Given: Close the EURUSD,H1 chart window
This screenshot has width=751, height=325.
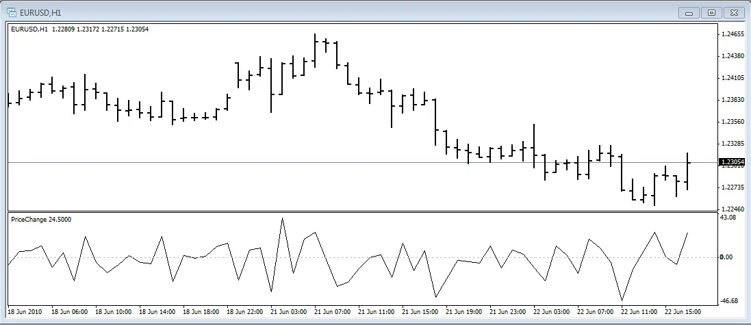Looking at the screenshot, I should pyautogui.click(x=735, y=12).
